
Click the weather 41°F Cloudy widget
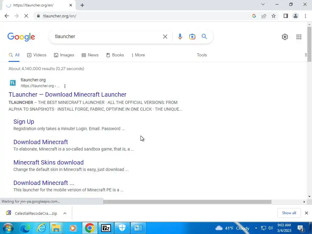pos(232,228)
